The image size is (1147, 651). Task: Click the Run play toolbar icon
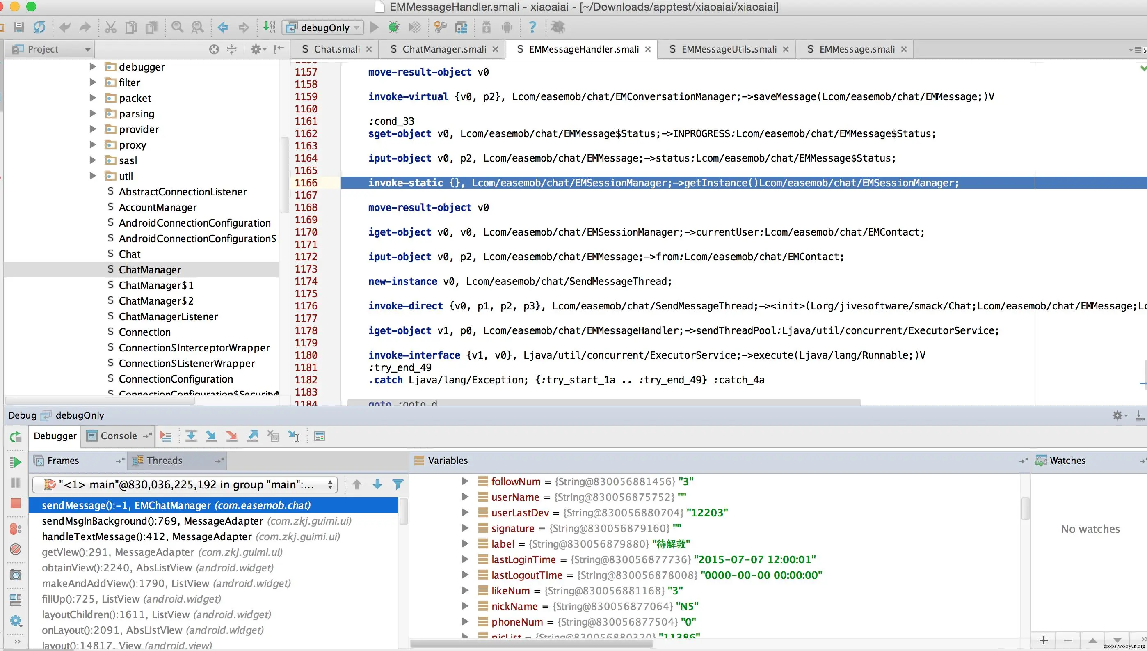375,27
